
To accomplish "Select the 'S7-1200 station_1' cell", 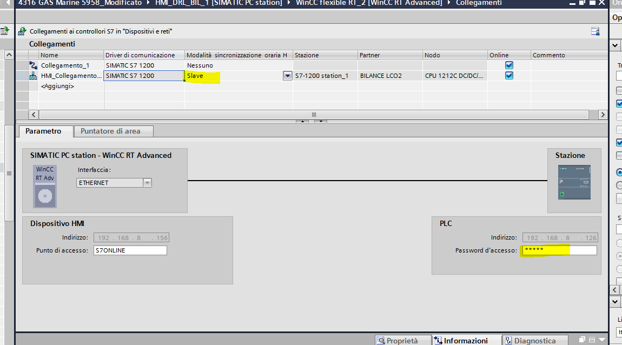I will point(325,76).
